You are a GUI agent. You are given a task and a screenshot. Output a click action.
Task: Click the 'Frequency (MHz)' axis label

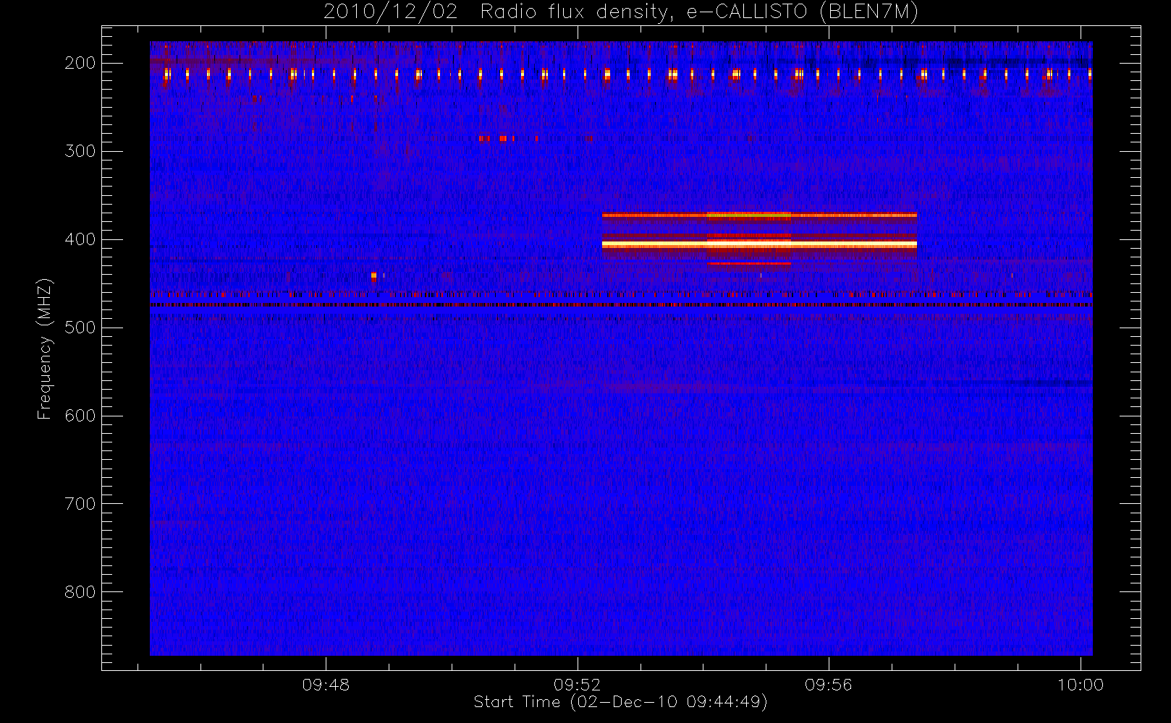[45, 349]
